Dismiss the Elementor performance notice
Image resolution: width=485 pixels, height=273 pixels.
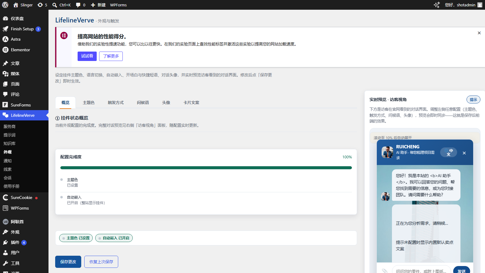tap(479, 33)
